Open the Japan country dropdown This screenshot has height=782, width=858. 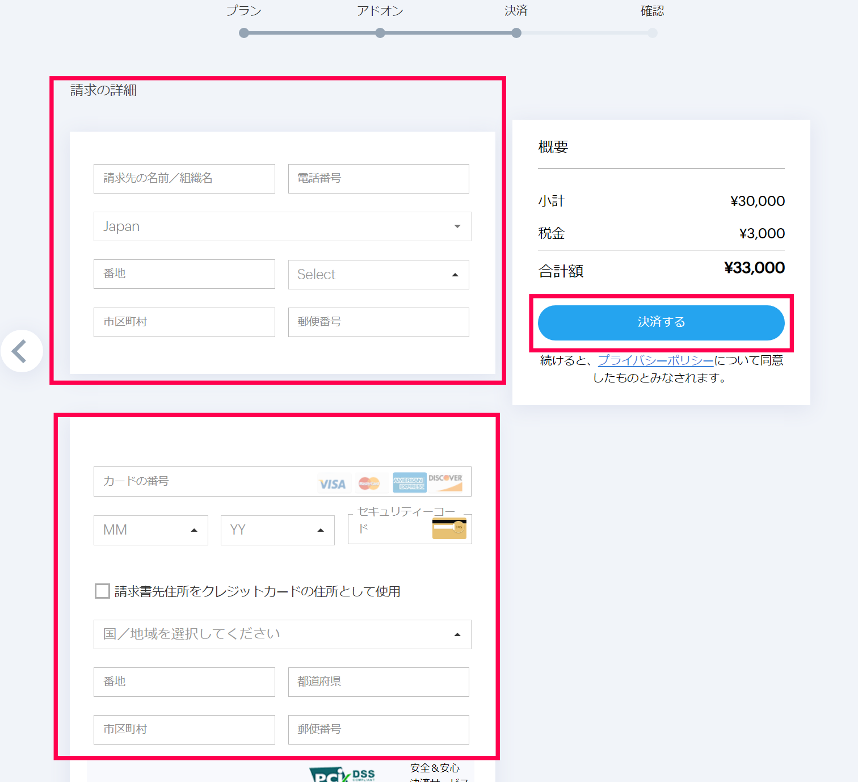click(282, 226)
